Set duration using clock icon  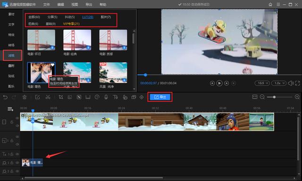tap(97, 97)
